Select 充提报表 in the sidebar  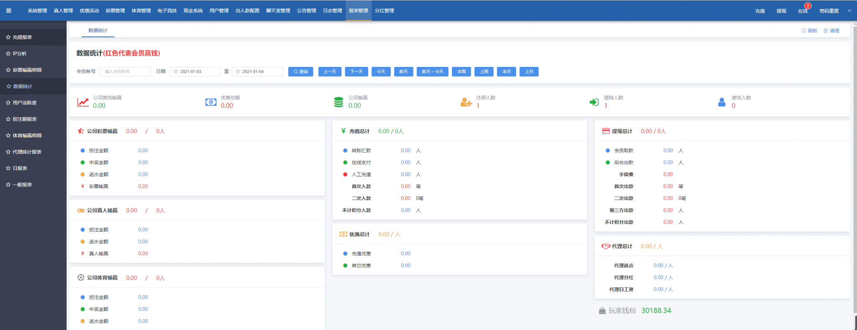coord(23,37)
